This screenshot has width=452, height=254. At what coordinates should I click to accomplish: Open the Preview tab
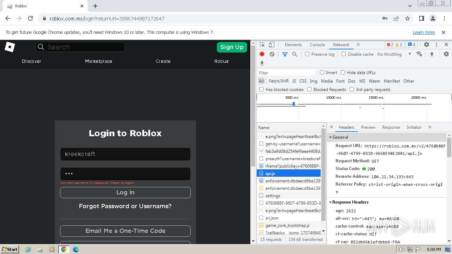[x=368, y=127]
